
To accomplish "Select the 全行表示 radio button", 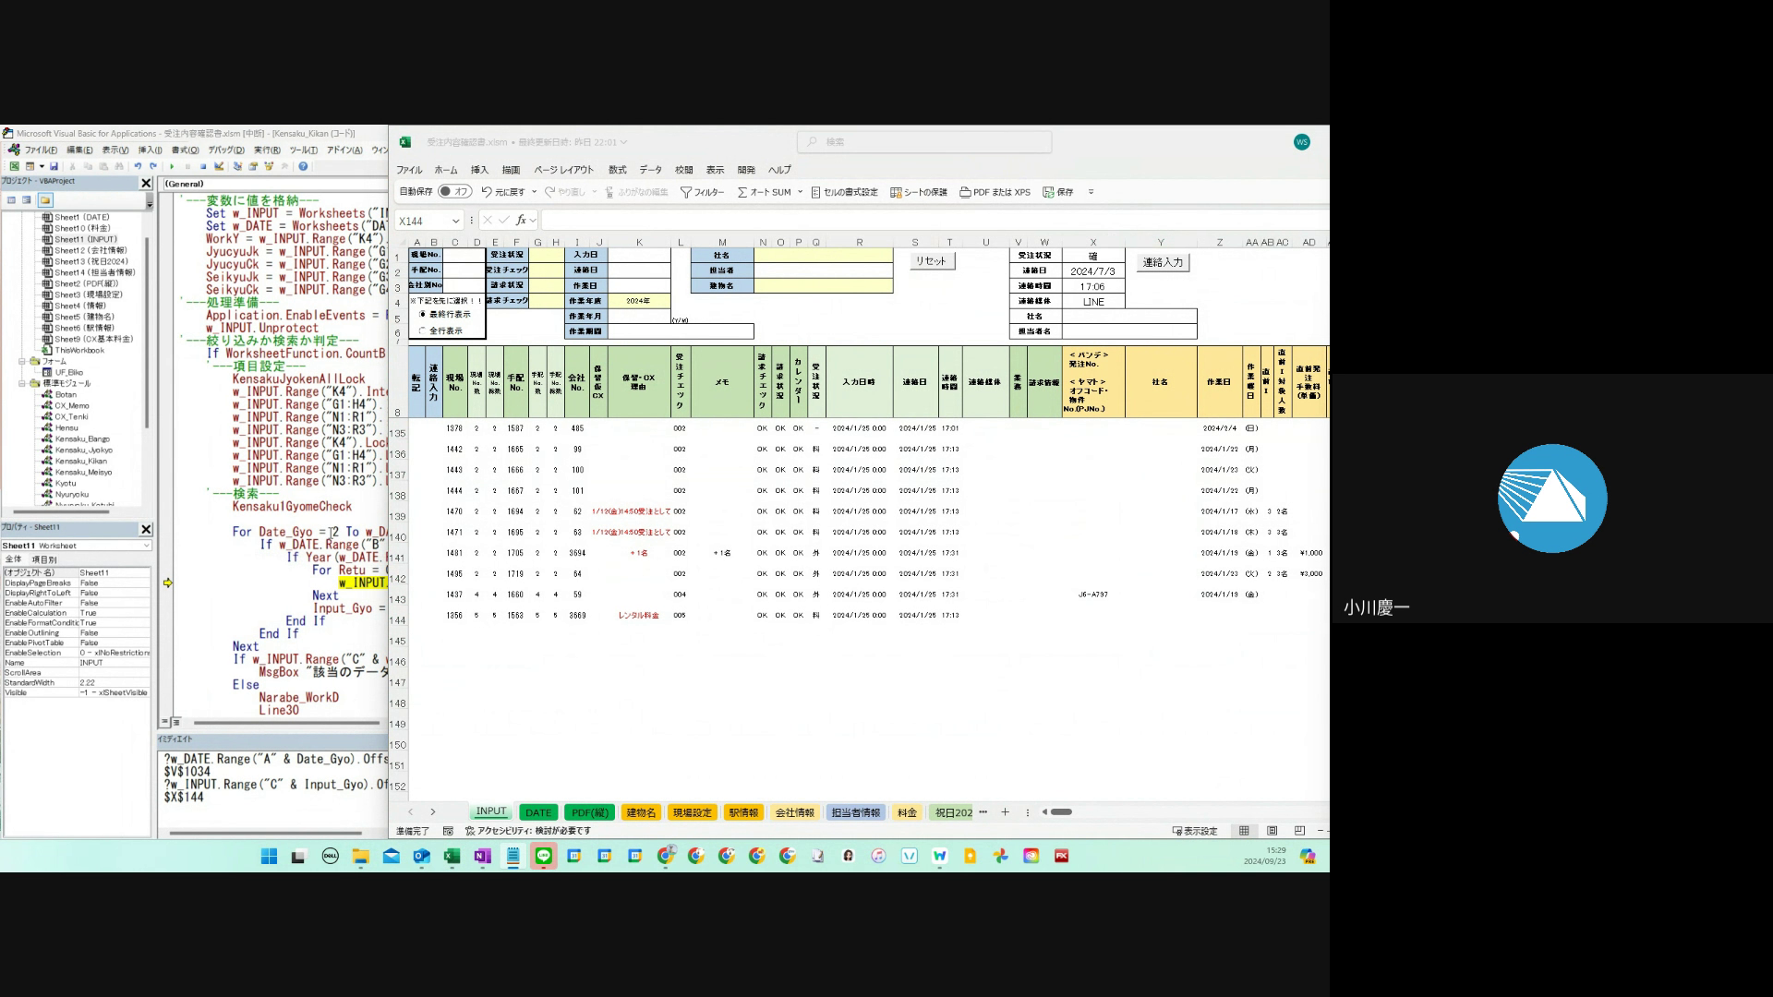I will click(423, 330).
